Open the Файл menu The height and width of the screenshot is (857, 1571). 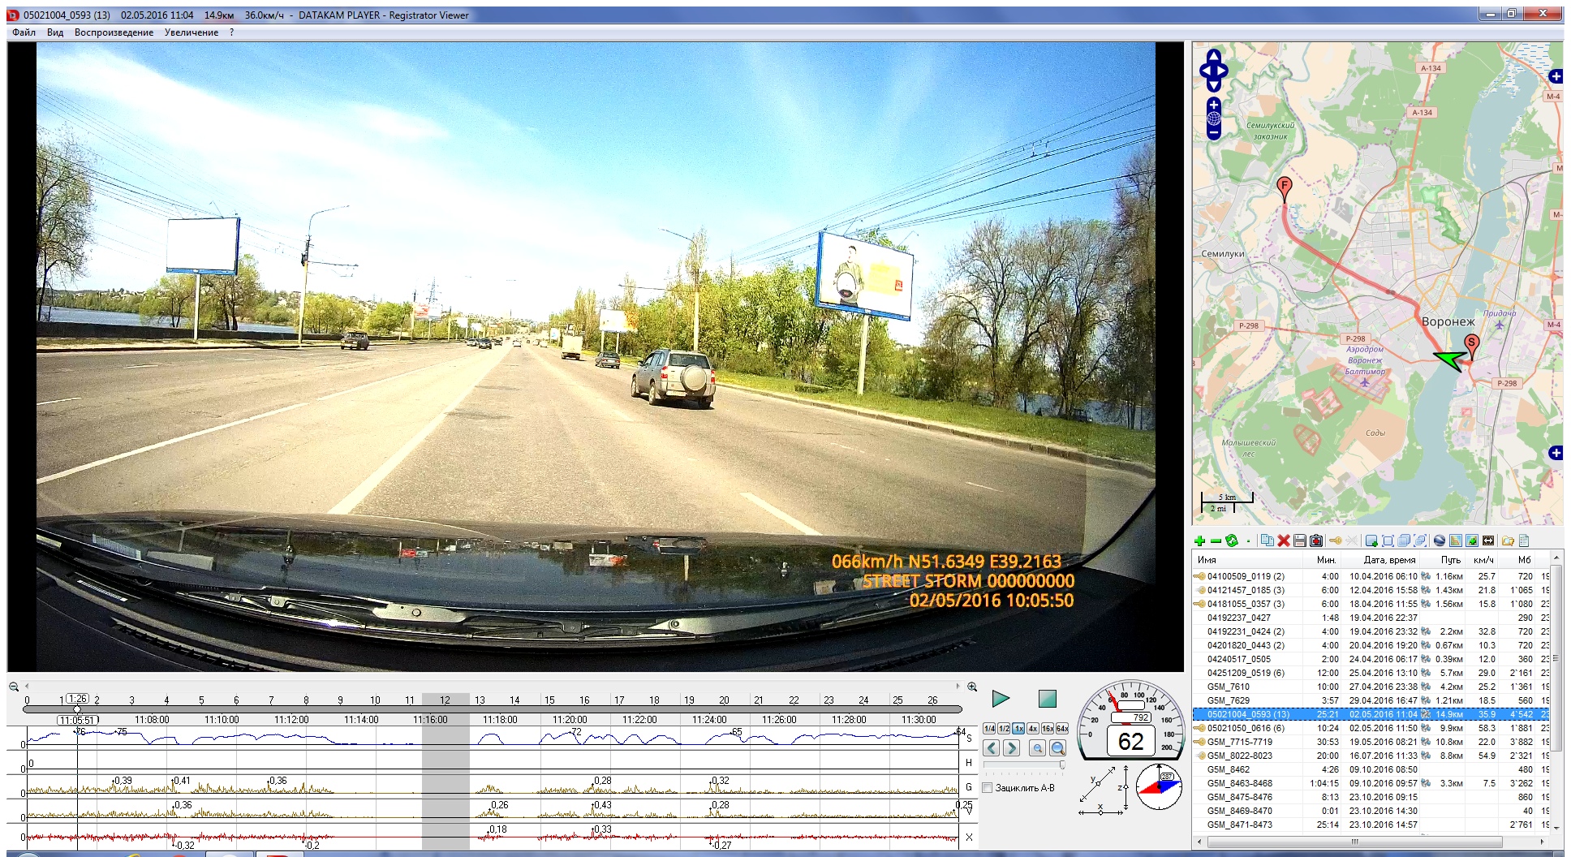24,32
